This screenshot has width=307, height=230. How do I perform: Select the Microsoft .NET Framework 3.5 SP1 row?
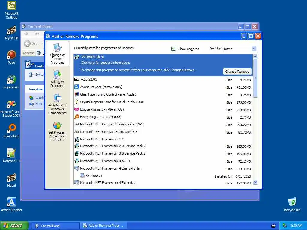[x=163, y=161]
